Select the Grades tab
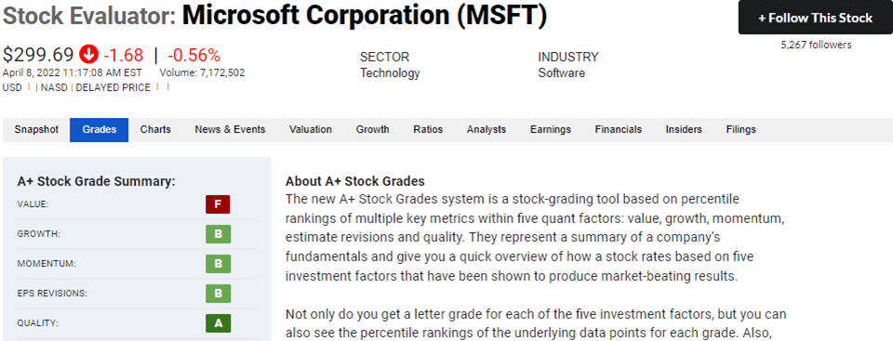The image size is (893, 341). (x=100, y=130)
